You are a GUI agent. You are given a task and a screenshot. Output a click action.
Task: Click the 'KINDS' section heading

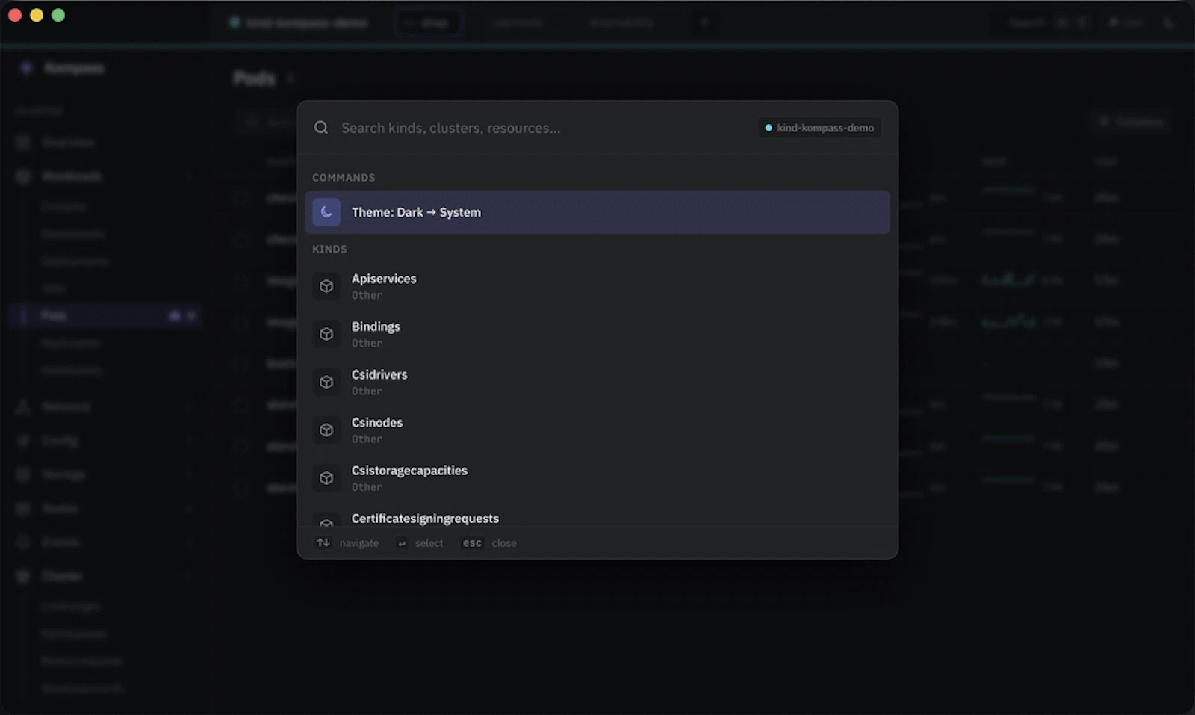click(329, 249)
